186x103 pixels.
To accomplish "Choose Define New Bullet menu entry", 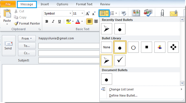I will tap(123, 96).
